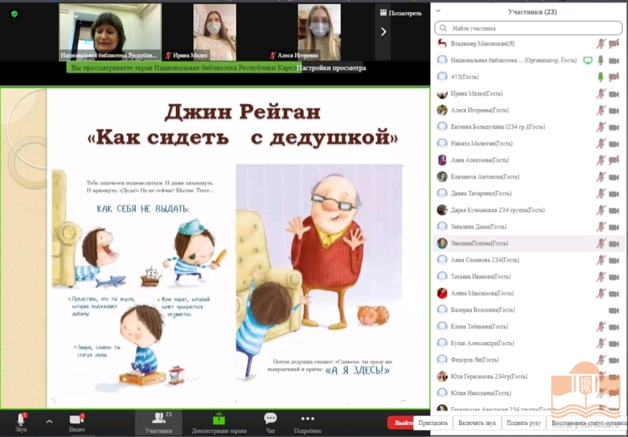The image size is (628, 437).
Task: Click camera icon for Валерия Вологина
Action: (x=614, y=311)
